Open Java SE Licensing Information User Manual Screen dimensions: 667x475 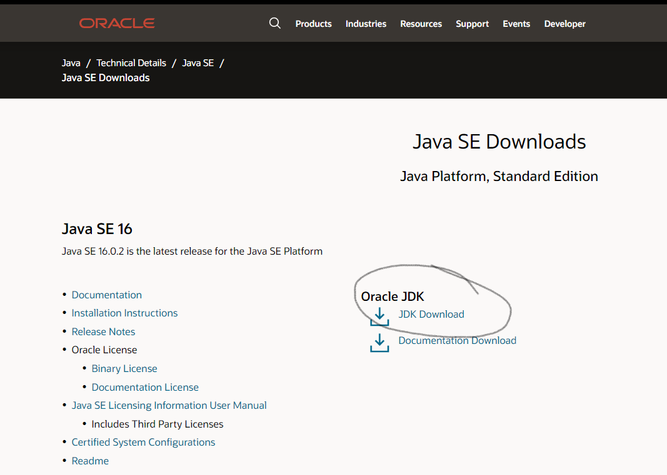[x=169, y=406]
